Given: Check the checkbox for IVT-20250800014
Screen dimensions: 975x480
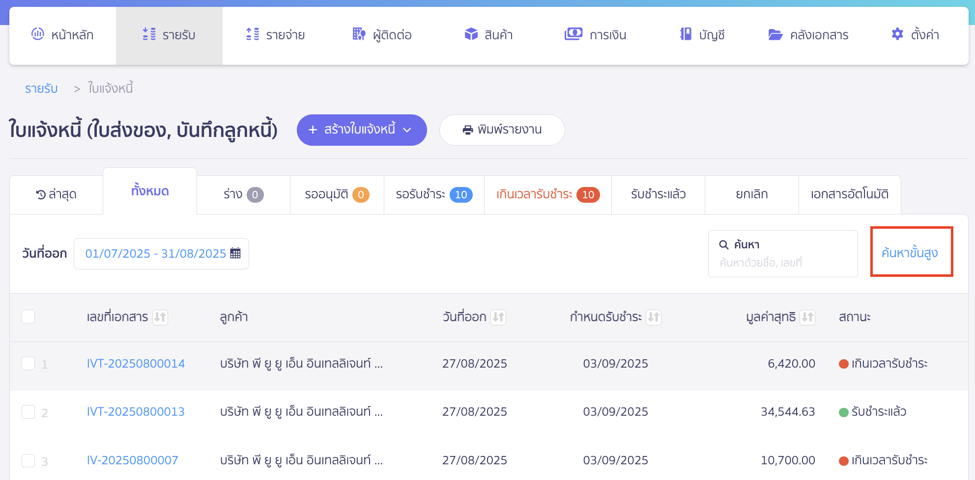Looking at the screenshot, I should (x=28, y=364).
